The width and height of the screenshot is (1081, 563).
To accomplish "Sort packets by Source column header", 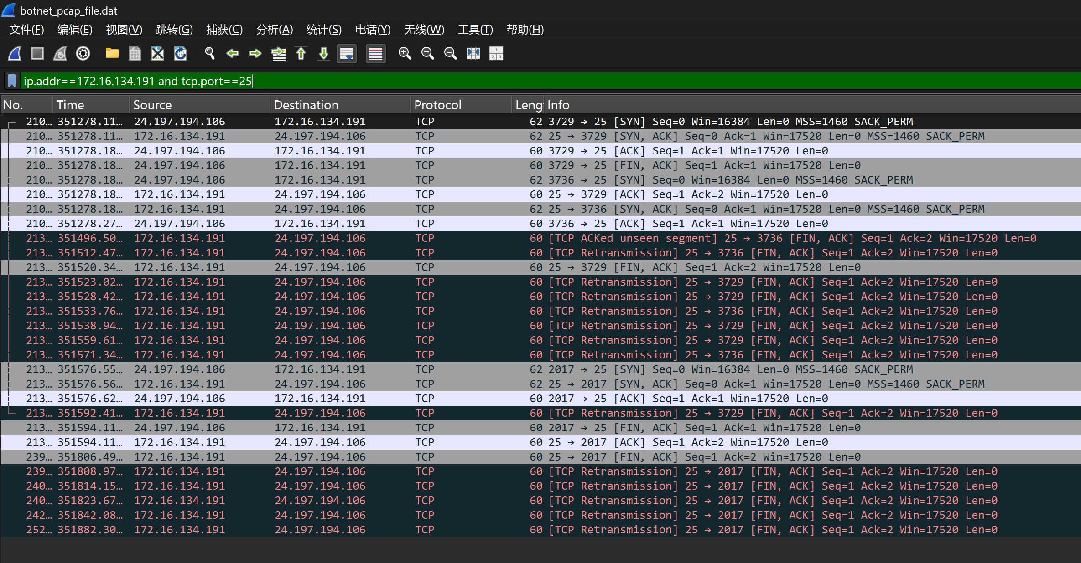I will (x=152, y=105).
